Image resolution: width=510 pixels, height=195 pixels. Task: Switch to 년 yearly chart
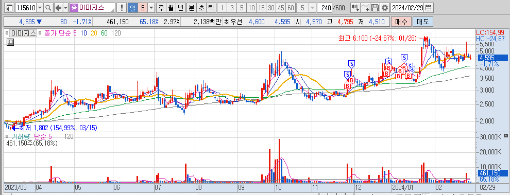[x=180, y=8]
